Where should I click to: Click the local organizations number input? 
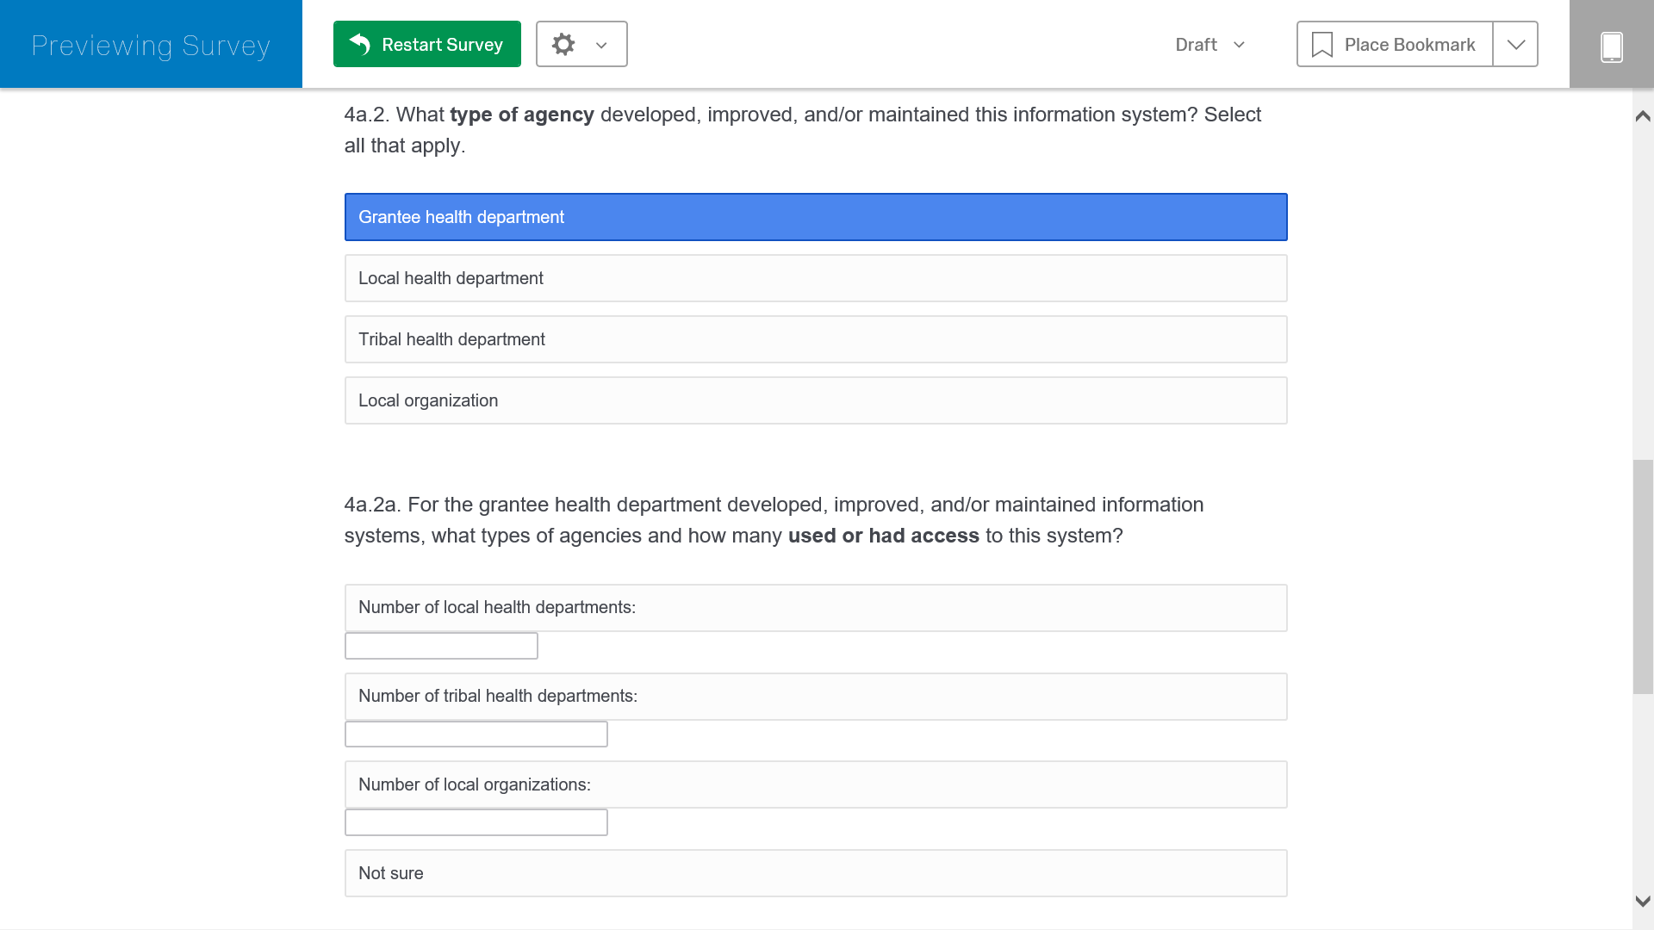pos(476,822)
